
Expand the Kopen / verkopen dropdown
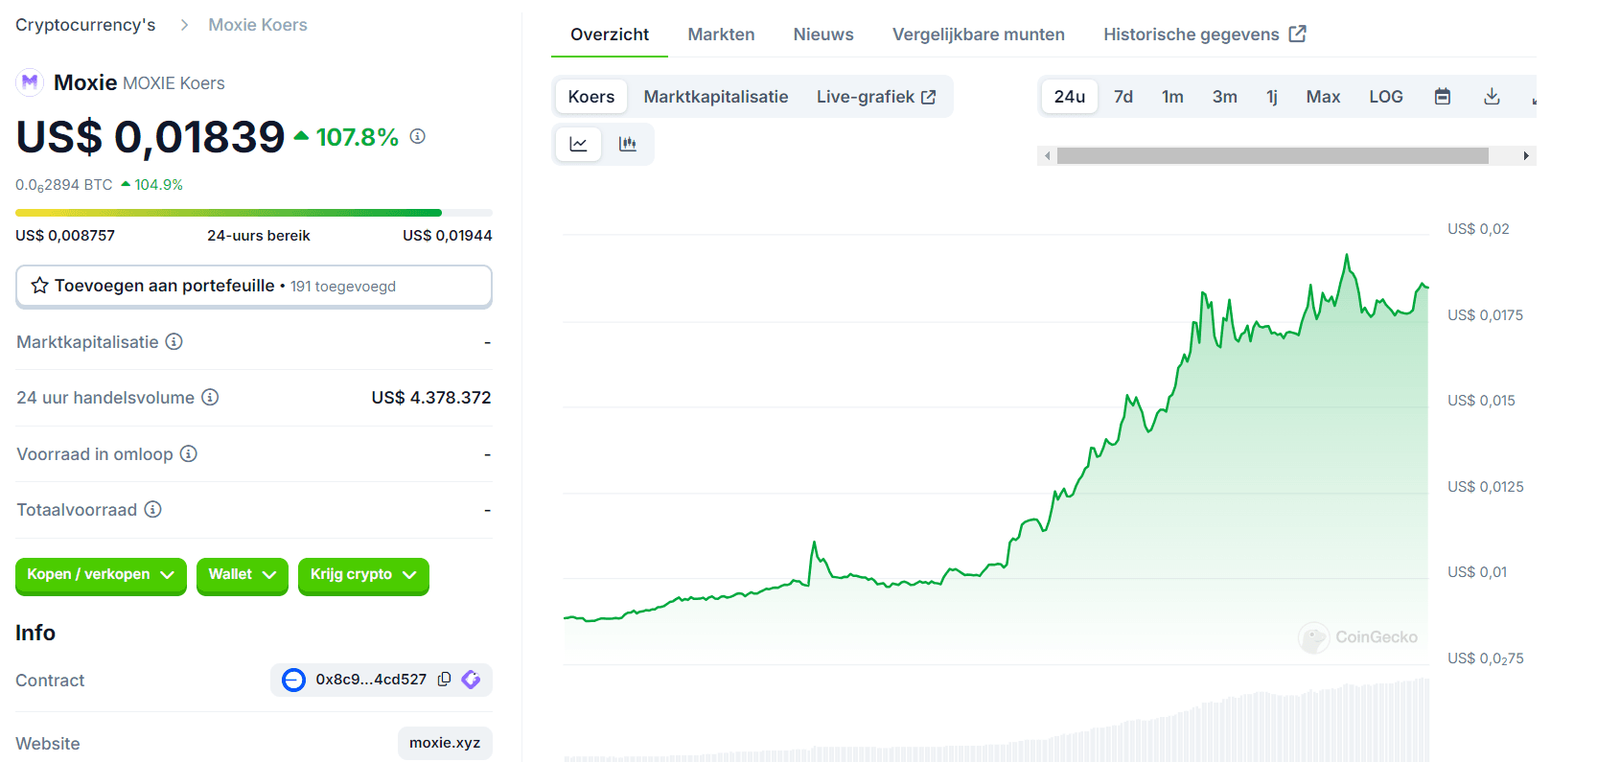[101, 575]
